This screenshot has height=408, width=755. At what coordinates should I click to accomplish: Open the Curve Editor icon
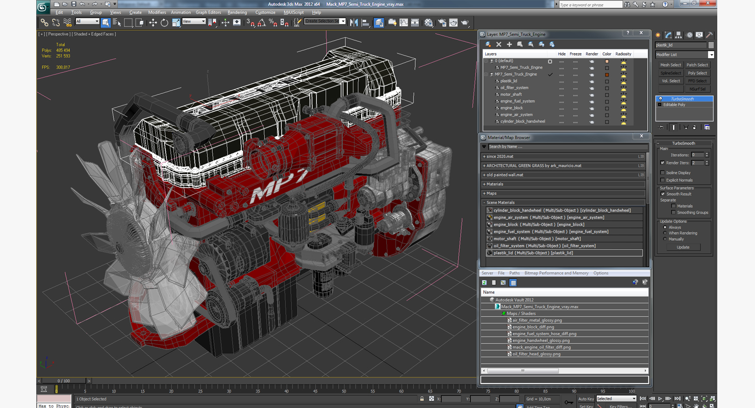(404, 22)
